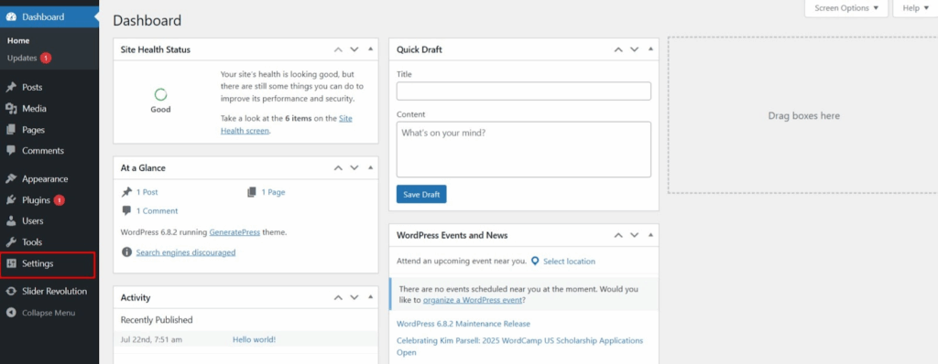The height and width of the screenshot is (364, 938).
Task: Click the Media icon in sidebar
Action: (x=11, y=109)
